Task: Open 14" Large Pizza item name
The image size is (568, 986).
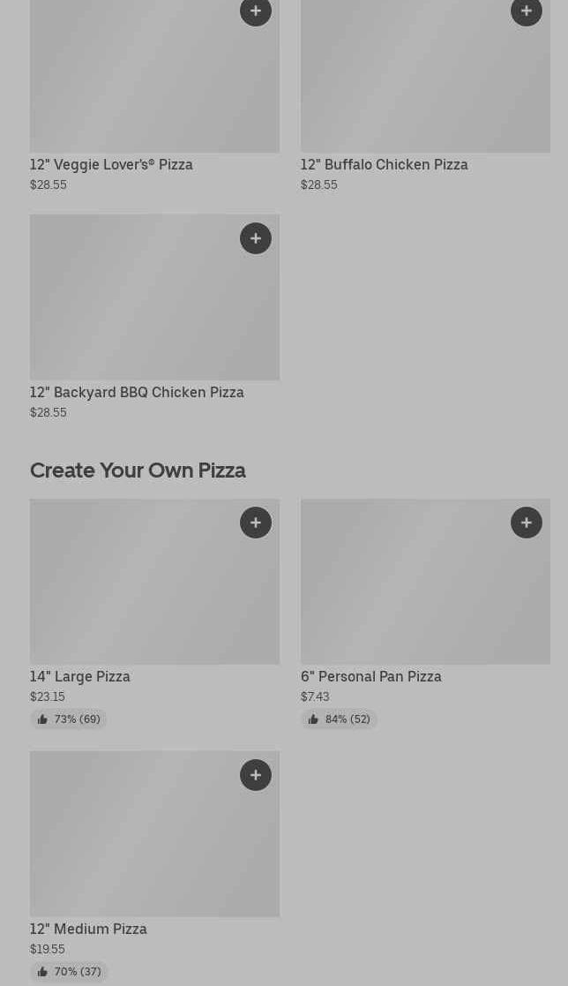Action: pyautogui.click(x=80, y=677)
